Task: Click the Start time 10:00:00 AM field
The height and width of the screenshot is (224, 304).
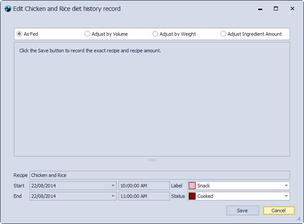Action: 144,186
